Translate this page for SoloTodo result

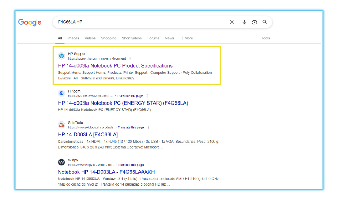131,127
